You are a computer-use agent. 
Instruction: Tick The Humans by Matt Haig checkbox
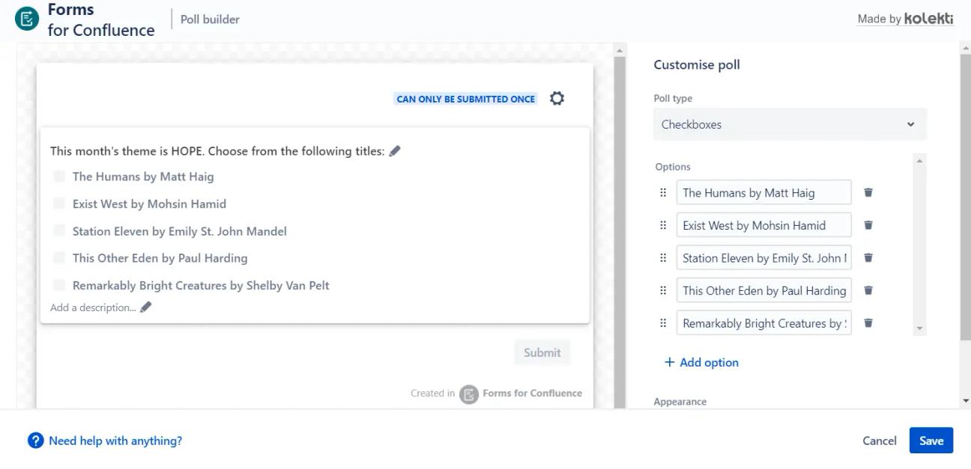pos(59,177)
